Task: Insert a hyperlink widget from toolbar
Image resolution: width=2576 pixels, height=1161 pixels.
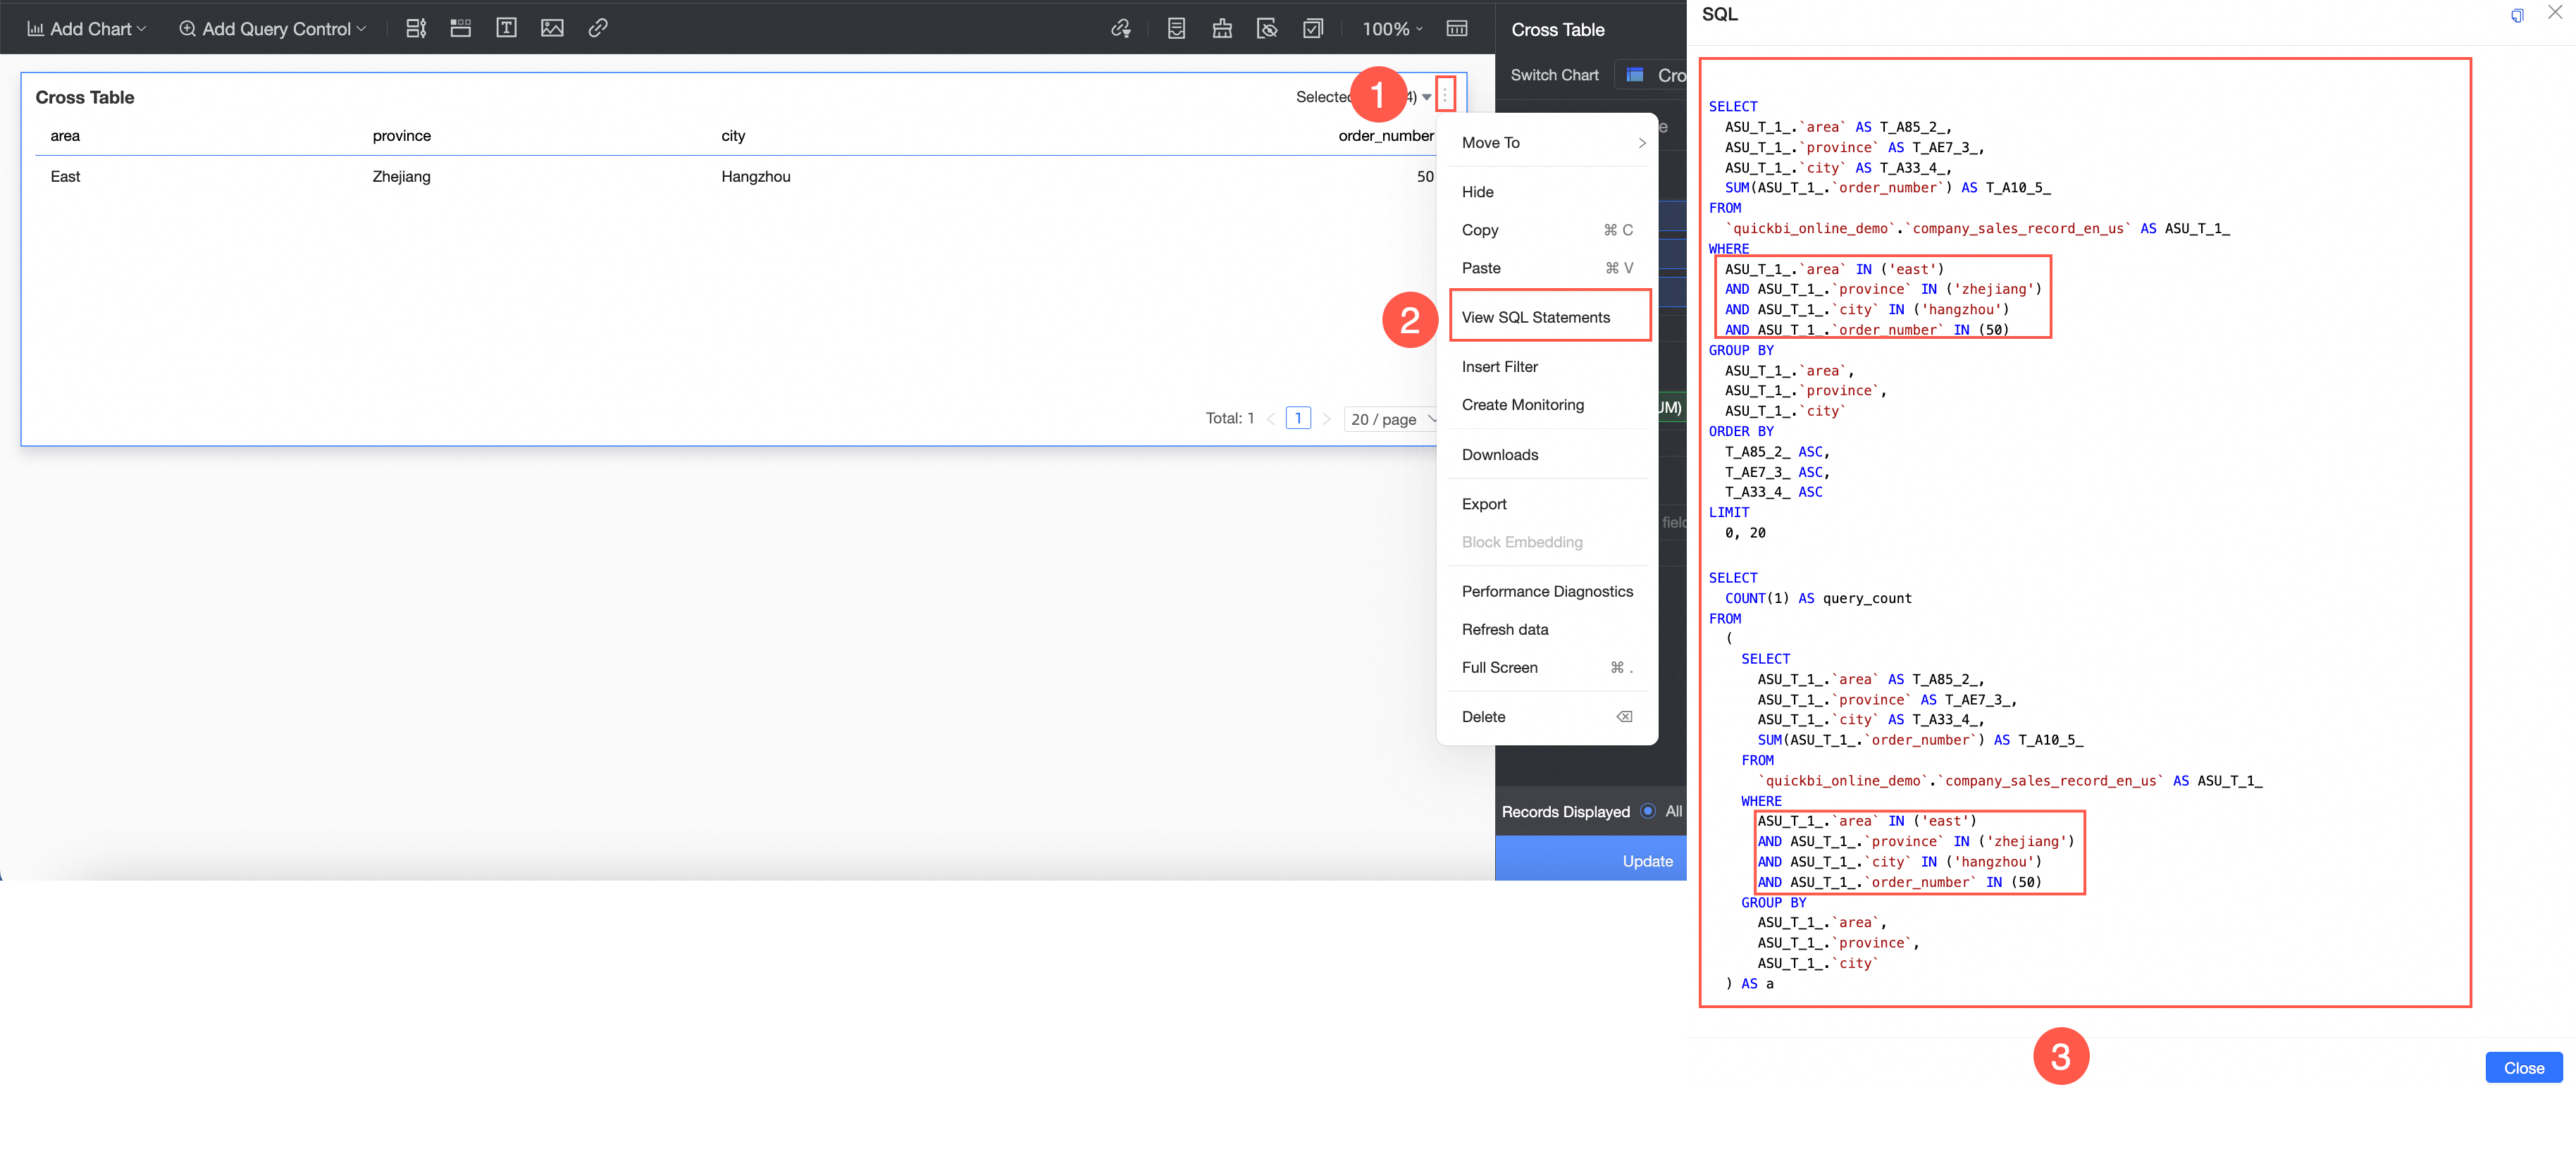Action: [598, 28]
